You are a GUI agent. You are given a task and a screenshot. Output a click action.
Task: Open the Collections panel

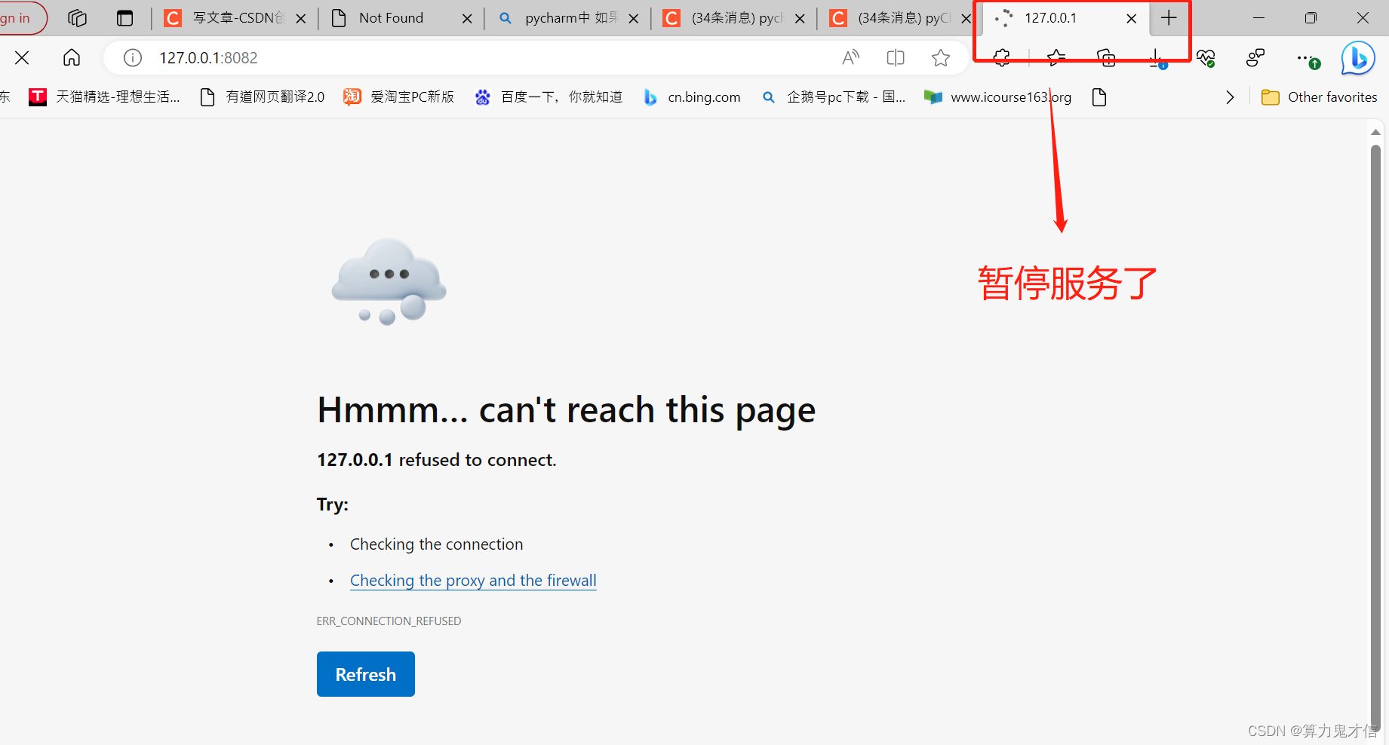1106,57
